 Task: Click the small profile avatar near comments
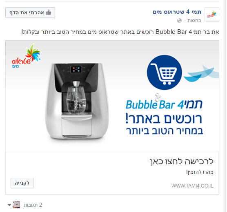coord(16,205)
